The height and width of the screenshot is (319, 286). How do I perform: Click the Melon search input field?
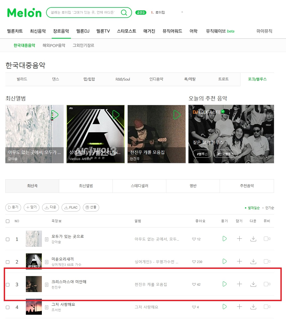click(84, 13)
